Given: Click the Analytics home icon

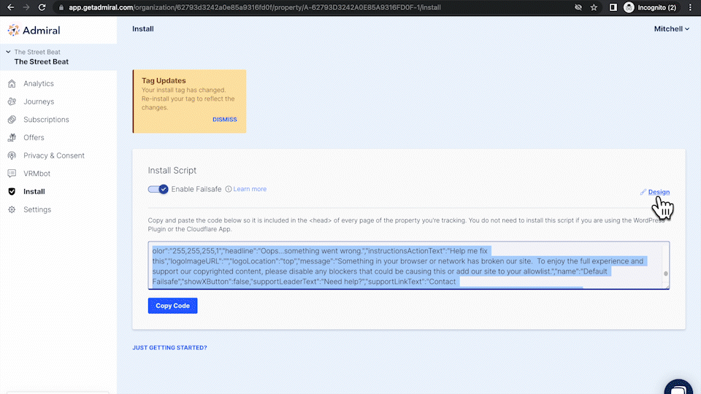Looking at the screenshot, I should coord(12,83).
